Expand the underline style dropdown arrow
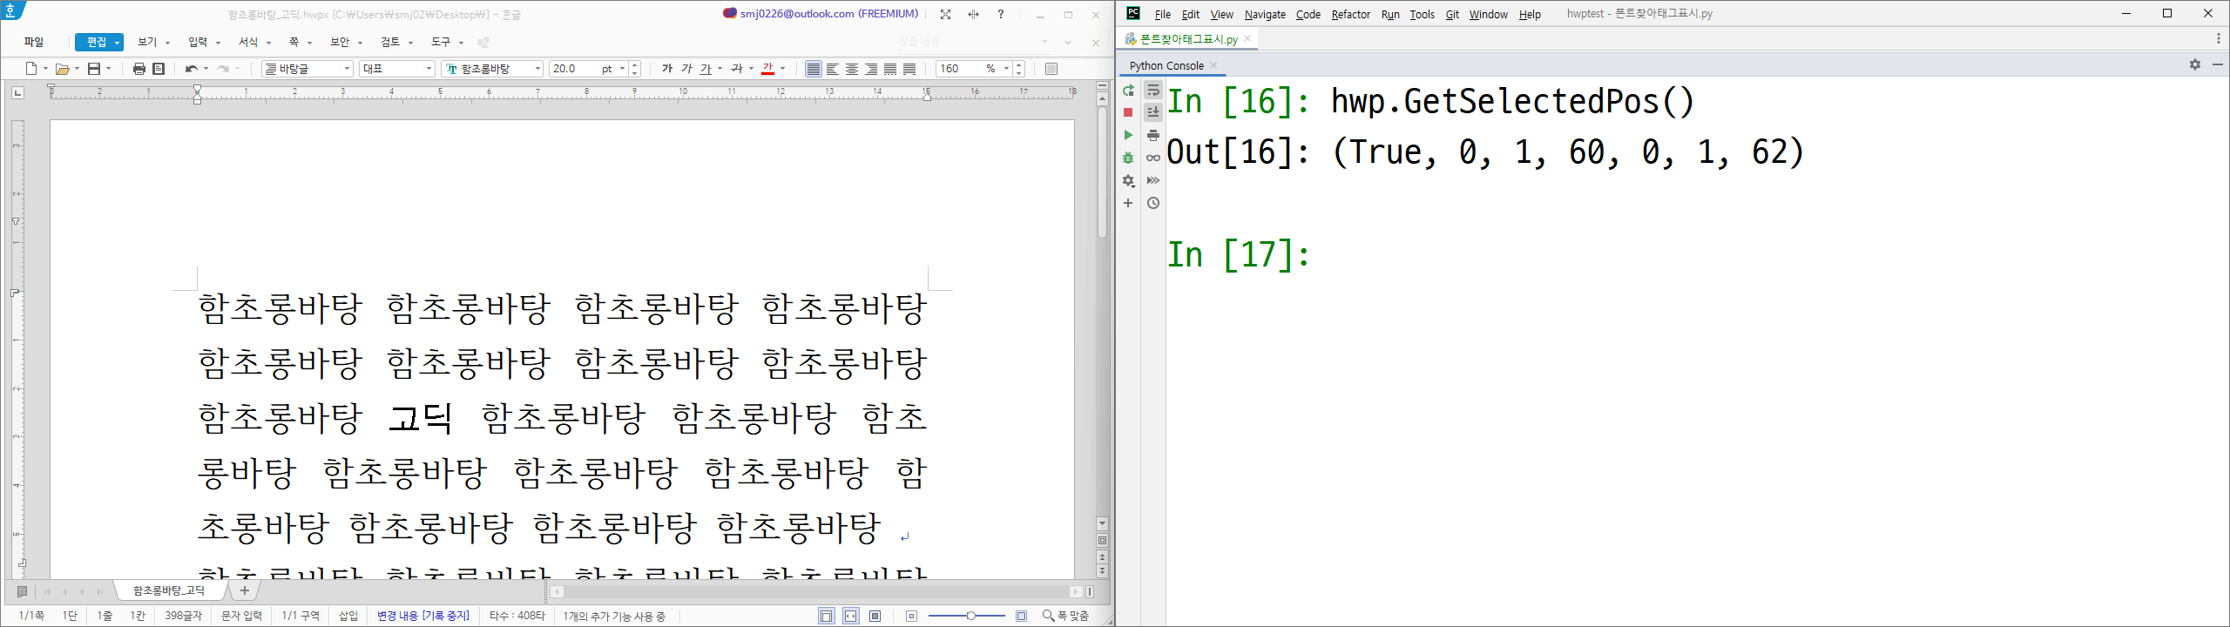 click(x=720, y=69)
